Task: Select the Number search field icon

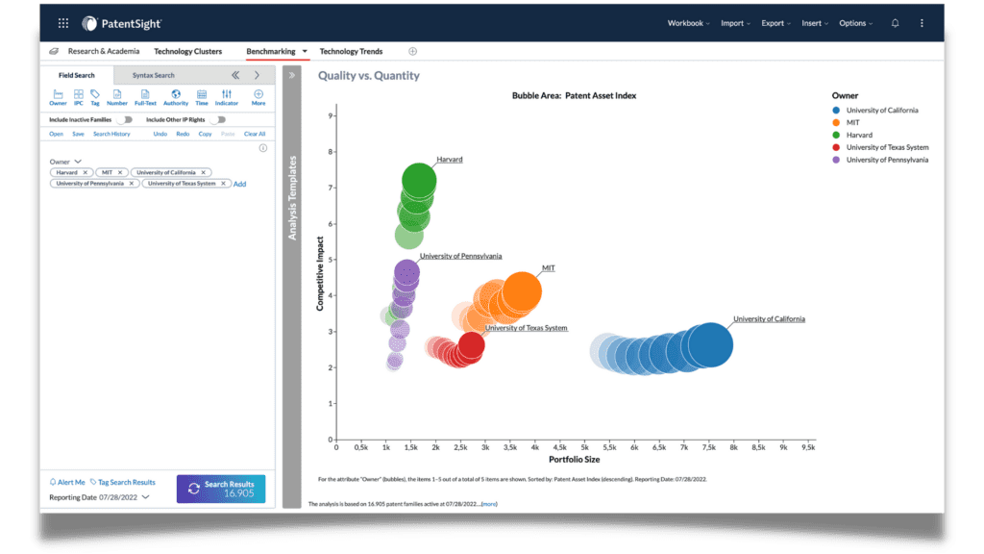Action: 116,97
